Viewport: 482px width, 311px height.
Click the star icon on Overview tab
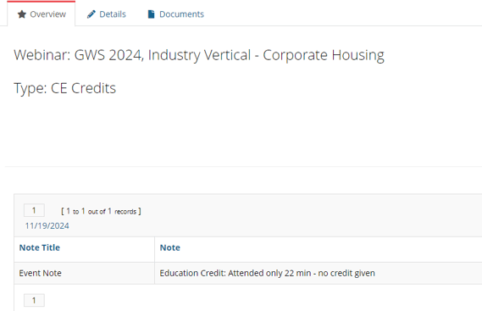coord(22,14)
